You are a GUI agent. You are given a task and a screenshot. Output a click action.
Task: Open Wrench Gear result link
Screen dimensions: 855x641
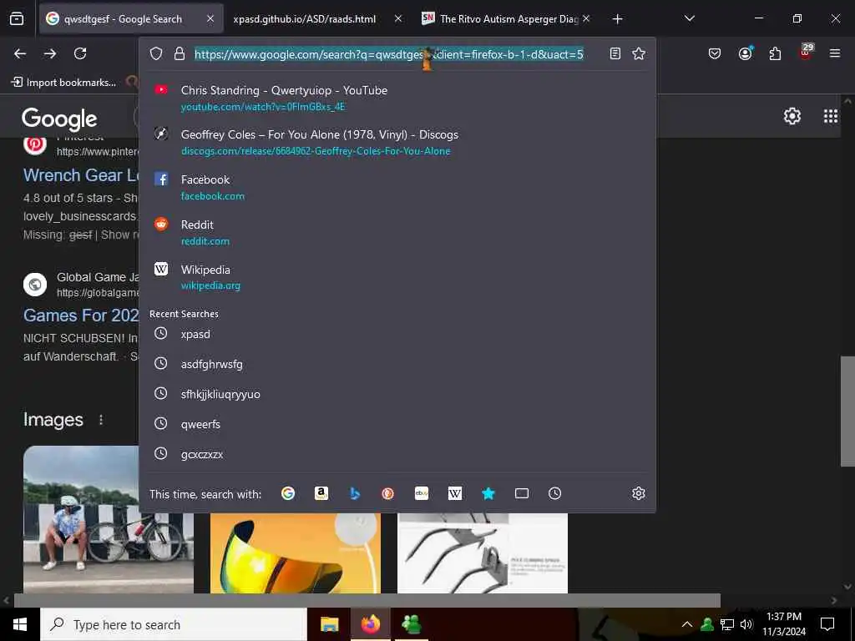tap(81, 175)
